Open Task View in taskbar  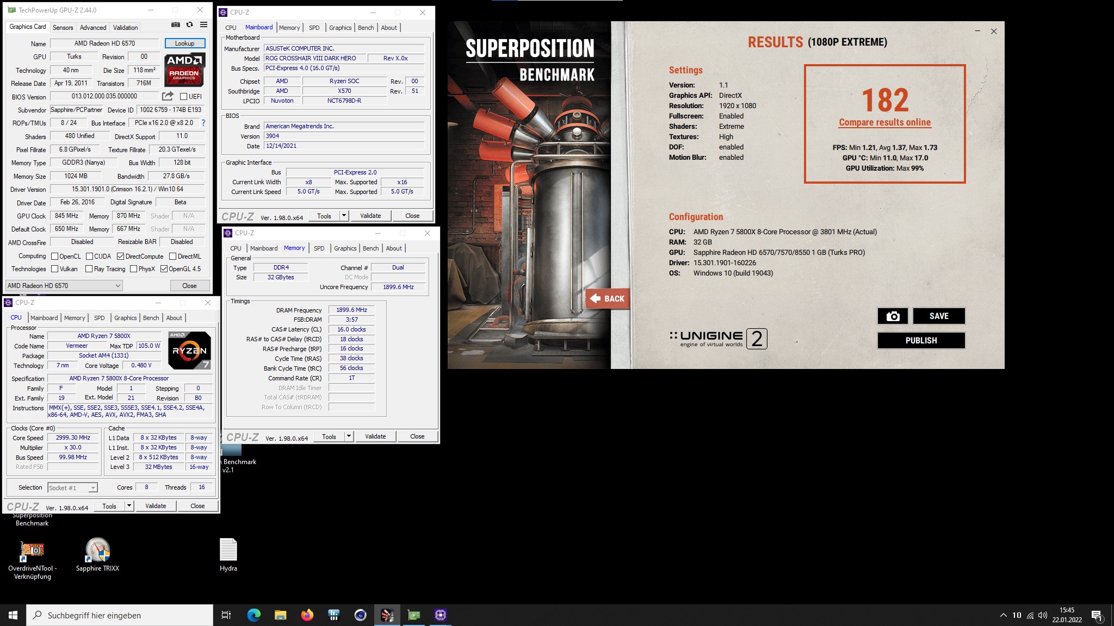[226, 615]
